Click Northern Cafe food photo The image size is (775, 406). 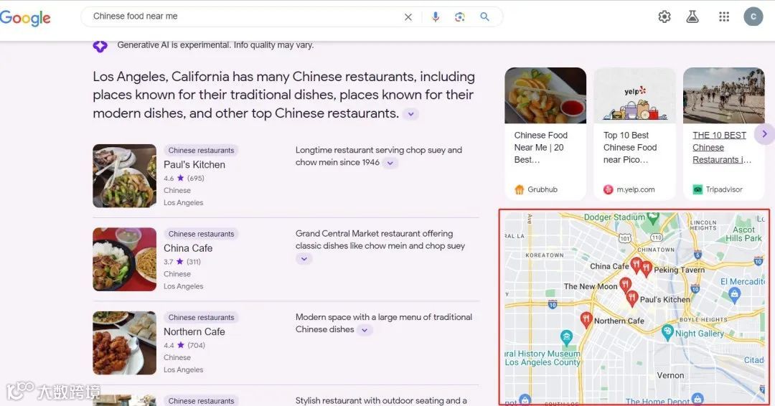click(125, 343)
